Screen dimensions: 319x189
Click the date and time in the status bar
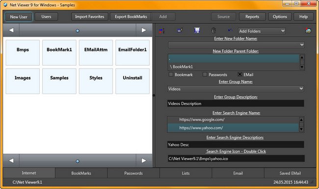pos(291,182)
